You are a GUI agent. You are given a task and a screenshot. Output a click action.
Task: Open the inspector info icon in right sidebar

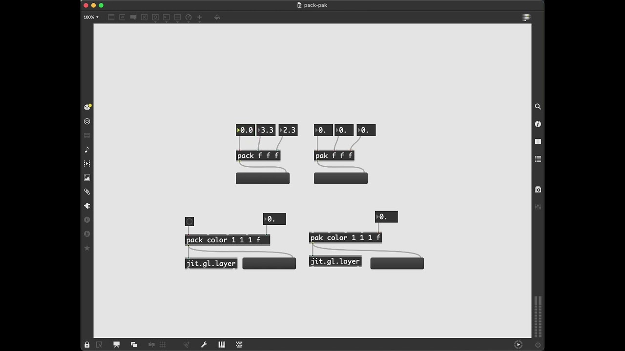(538, 124)
